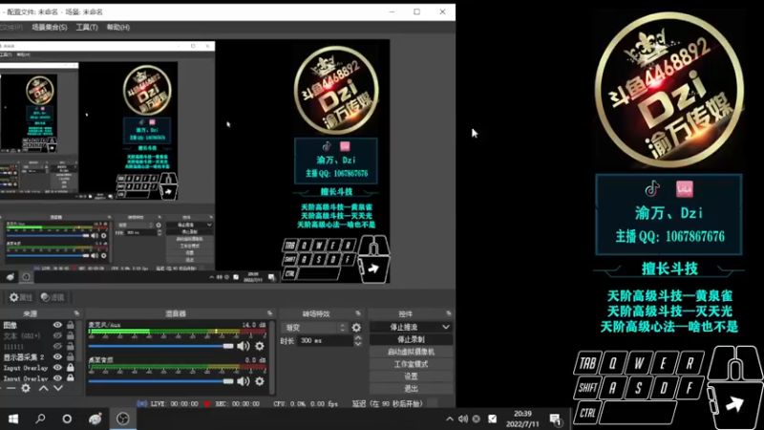Open 麦克风/Aux mixer gear settings
Viewport: 764px width, 430px height.
pyautogui.click(x=260, y=346)
